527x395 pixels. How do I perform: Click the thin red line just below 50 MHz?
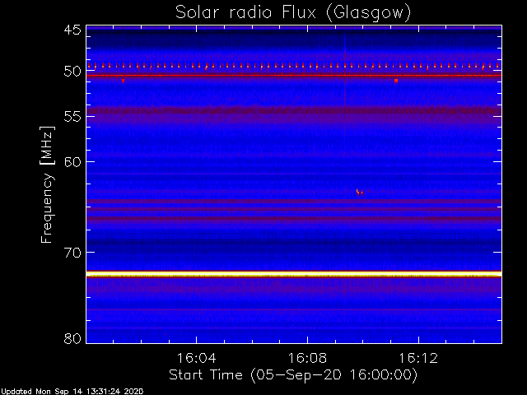point(294,76)
